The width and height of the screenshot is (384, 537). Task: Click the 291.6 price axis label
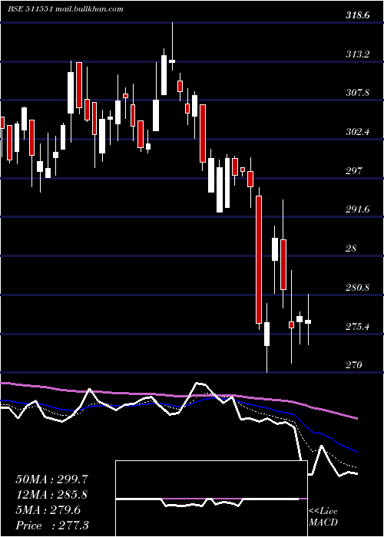(x=358, y=209)
